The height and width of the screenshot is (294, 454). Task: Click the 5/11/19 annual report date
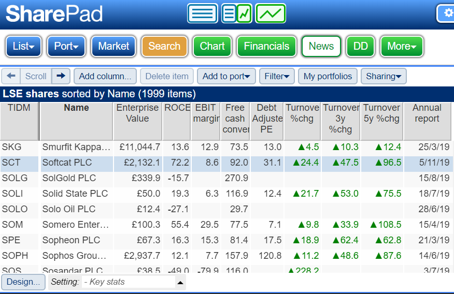coord(434,163)
